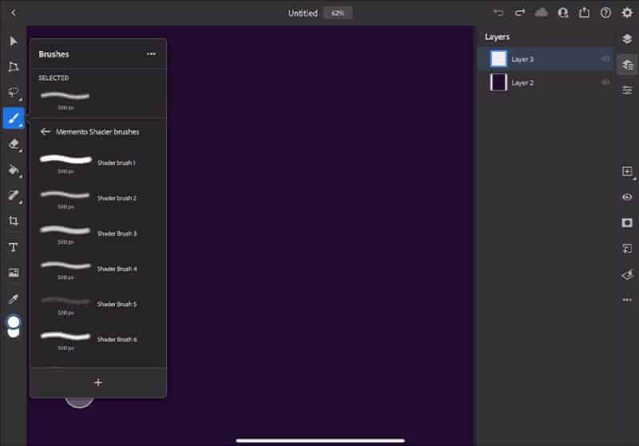The image size is (639, 446).
Task: Invite collaborators via profile icon
Action: (x=563, y=13)
